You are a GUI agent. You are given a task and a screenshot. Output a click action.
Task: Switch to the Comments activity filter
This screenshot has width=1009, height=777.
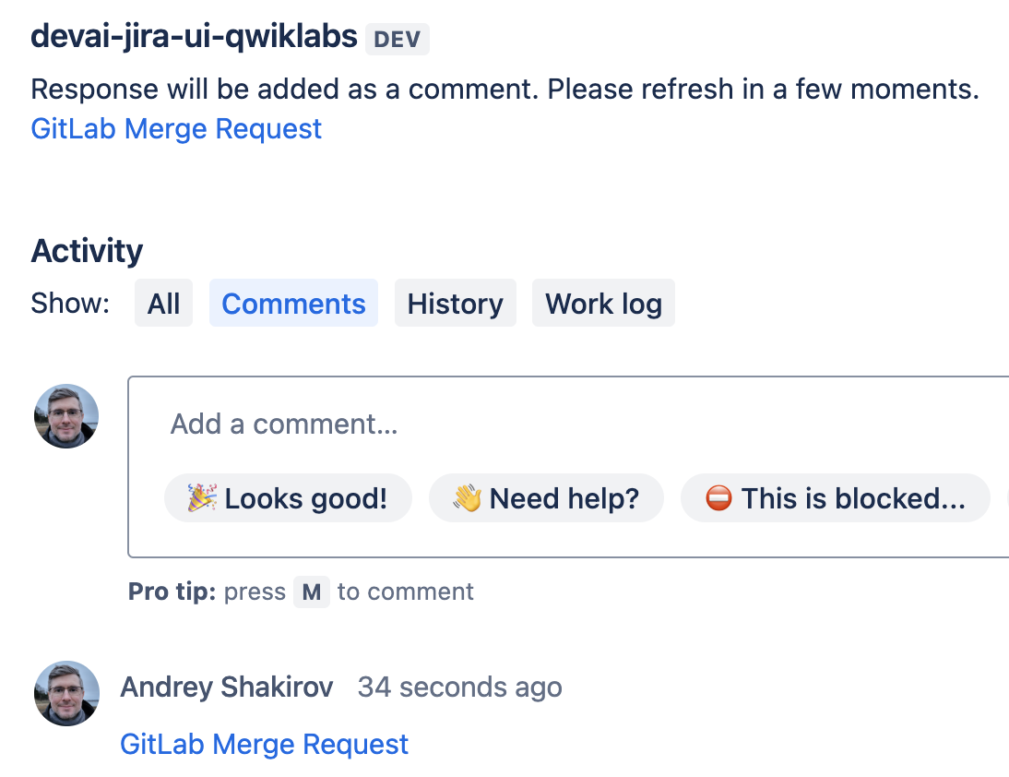point(293,304)
